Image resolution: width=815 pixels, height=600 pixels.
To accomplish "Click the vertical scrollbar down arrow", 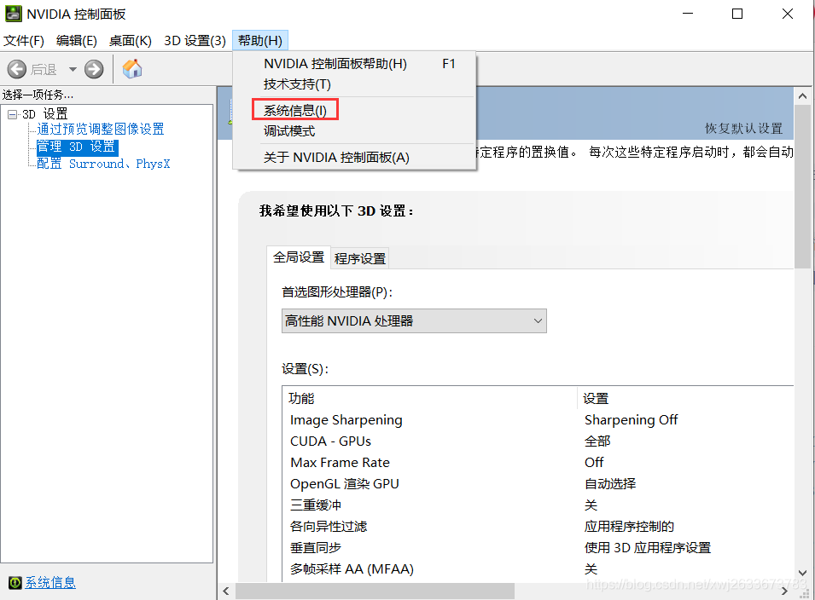I will click(802, 573).
